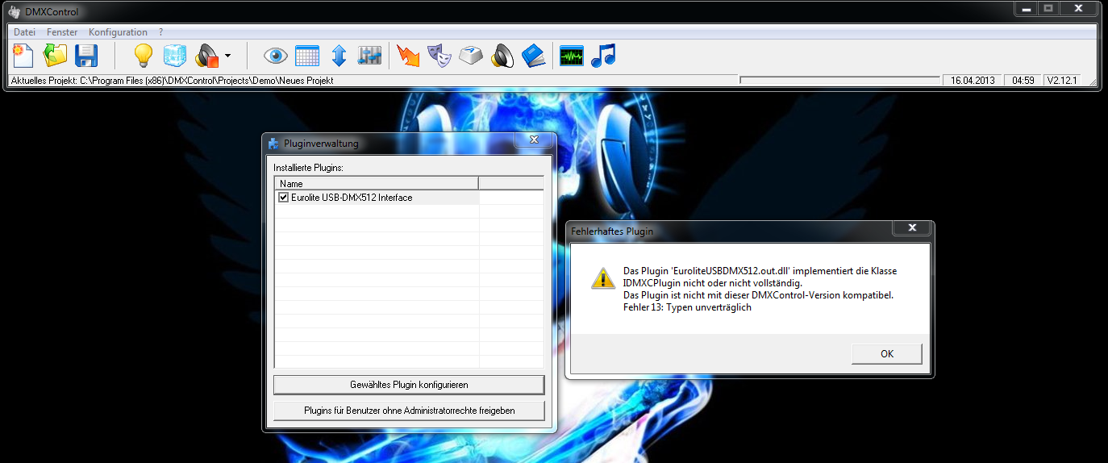The image size is (1108, 463).
Task: Click the ice cube toolbar icon
Action: [x=175, y=56]
